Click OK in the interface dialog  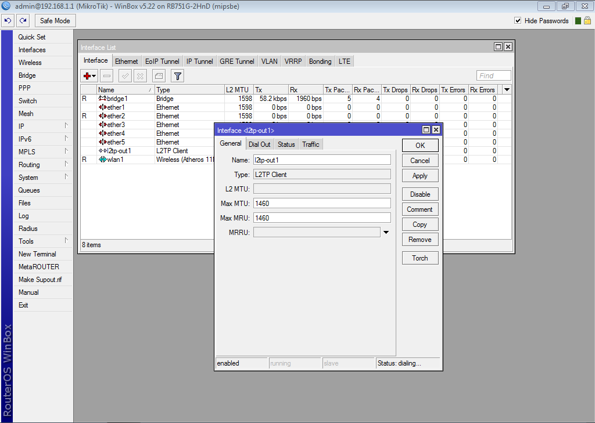pos(420,146)
